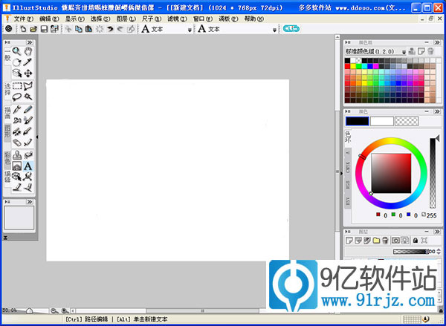Viewport: 446px width, 326px height.
Task: Click the Save all icon
Action: click(54, 29)
